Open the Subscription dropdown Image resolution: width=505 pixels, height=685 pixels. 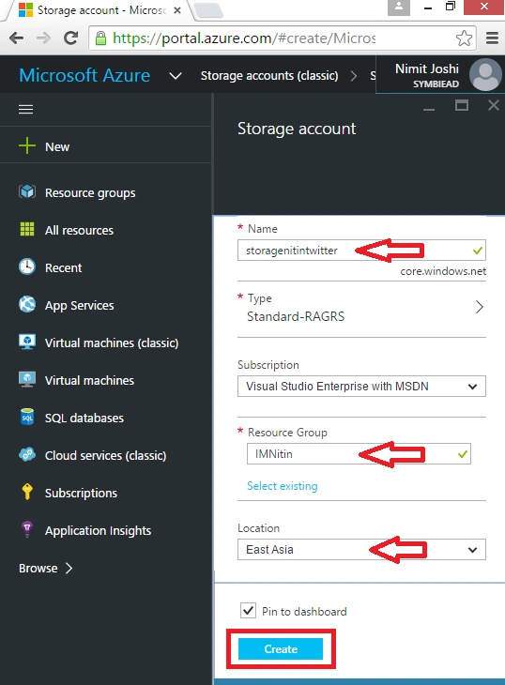(x=361, y=387)
